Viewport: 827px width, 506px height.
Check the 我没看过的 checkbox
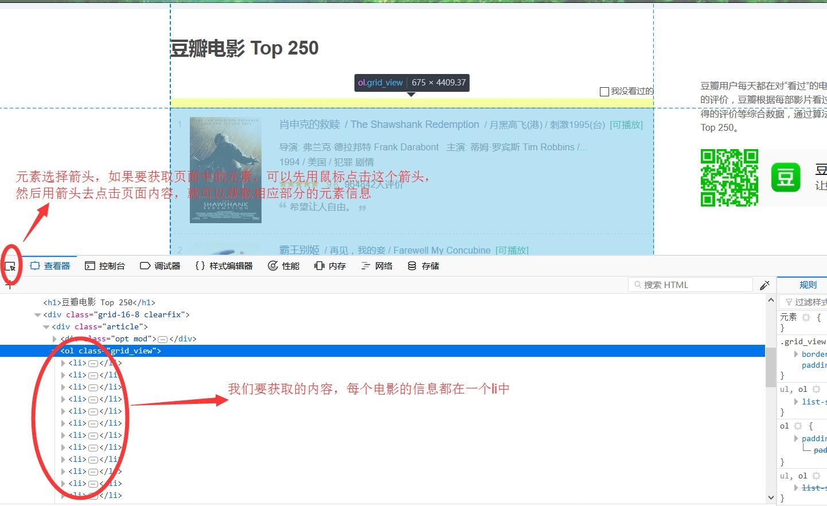coord(604,91)
